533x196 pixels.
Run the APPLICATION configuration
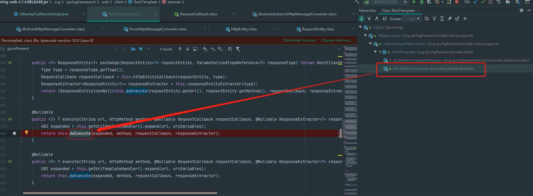[x=414, y=2]
